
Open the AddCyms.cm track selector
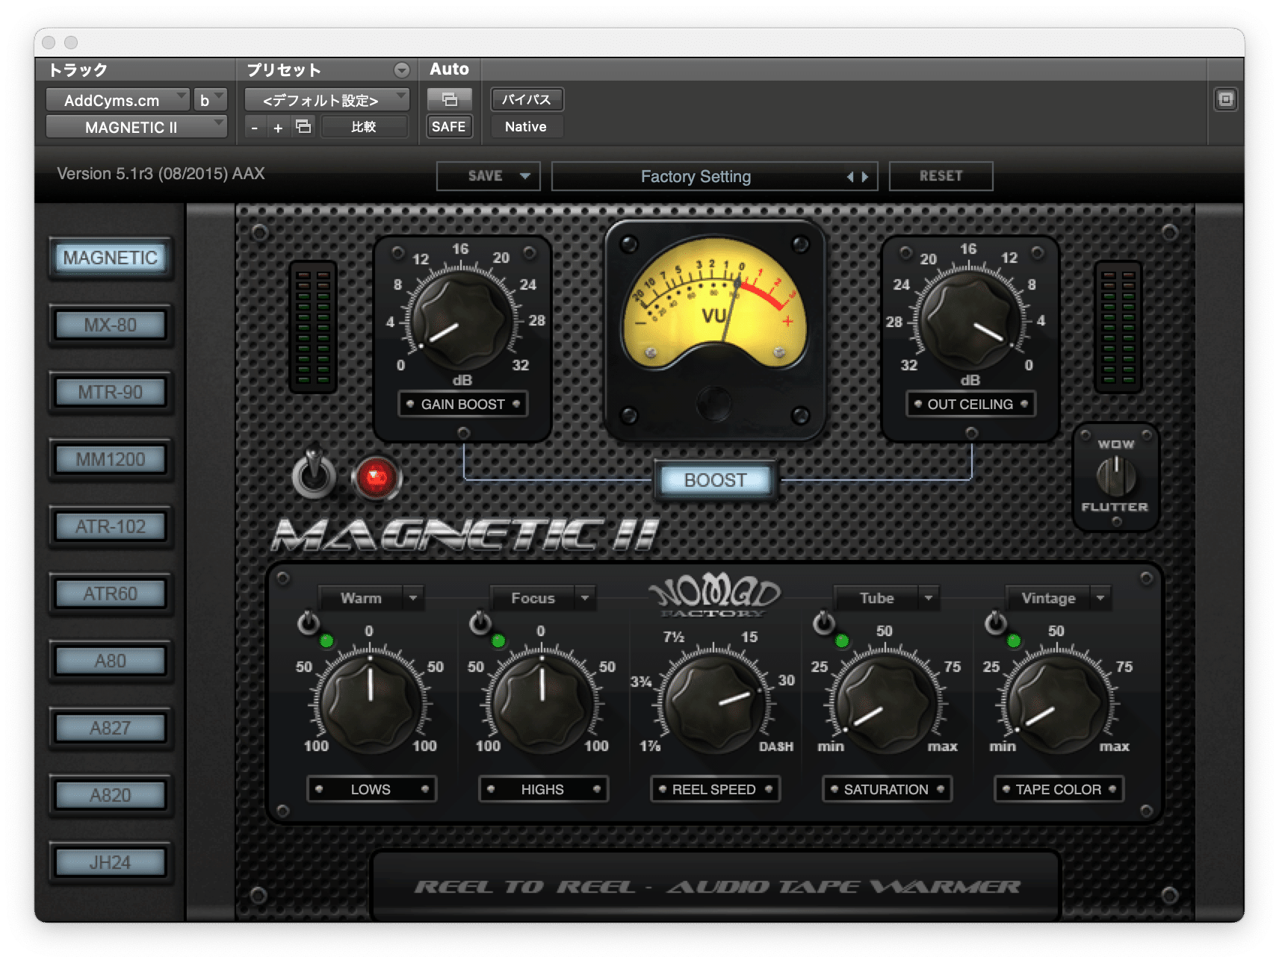tap(117, 99)
